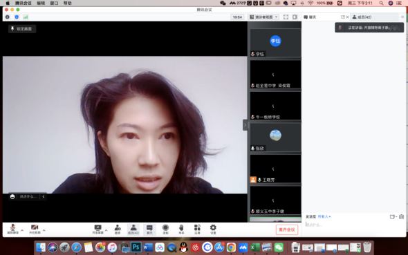The width and height of the screenshot is (408, 255).
Task: Select the 张欣 participant thumbnail
Action: coord(275,138)
